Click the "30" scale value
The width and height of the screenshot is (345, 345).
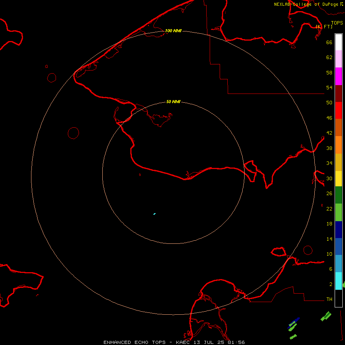click(329, 178)
